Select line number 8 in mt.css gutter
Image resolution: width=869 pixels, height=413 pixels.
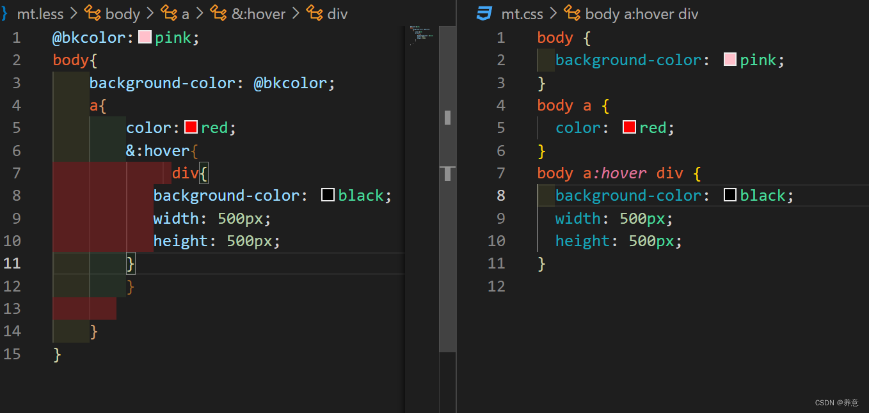click(x=501, y=196)
